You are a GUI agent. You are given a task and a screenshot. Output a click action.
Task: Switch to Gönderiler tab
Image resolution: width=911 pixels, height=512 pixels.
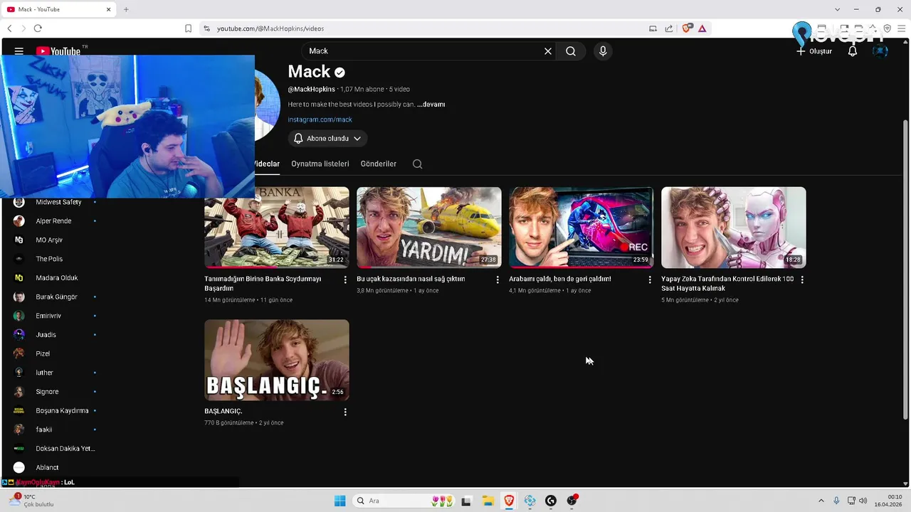pos(379,164)
